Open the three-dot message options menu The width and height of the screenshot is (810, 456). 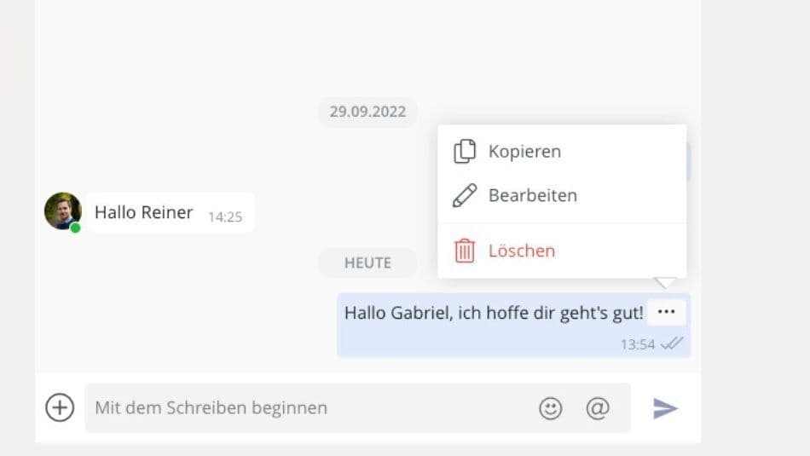(x=667, y=311)
